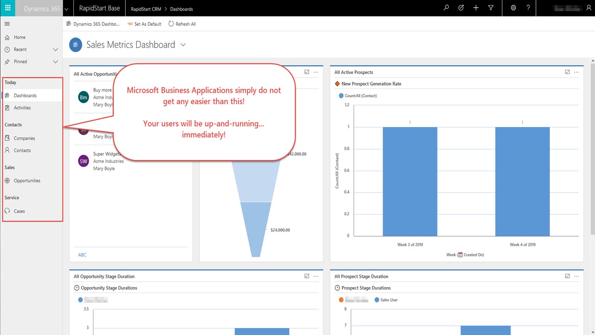
Task: Open more options on funnel chart tile
Action: [316, 72]
